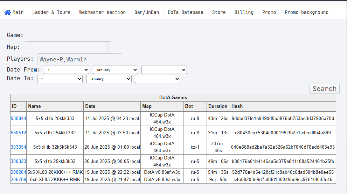This screenshot has width=347, height=194.
Task: Click hash starting 52d778a4d5e128cf
Action: tap(283, 172)
